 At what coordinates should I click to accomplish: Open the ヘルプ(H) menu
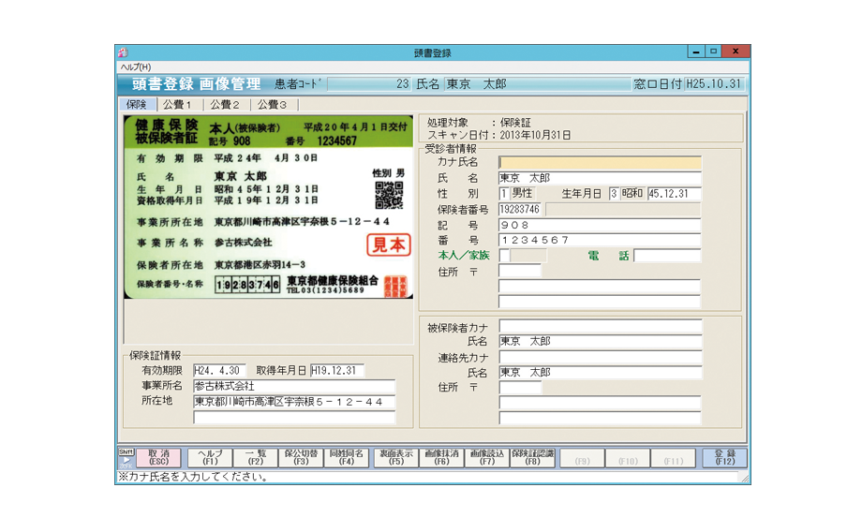pyautogui.click(x=135, y=67)
